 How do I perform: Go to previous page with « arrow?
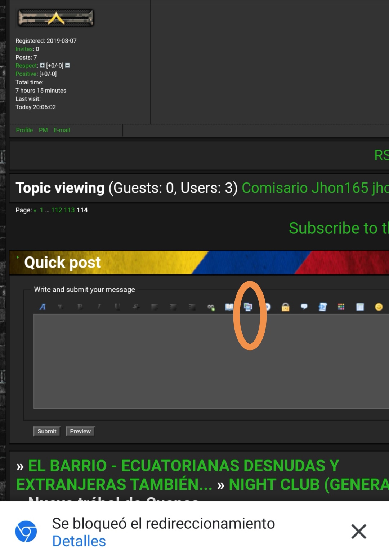35,210
